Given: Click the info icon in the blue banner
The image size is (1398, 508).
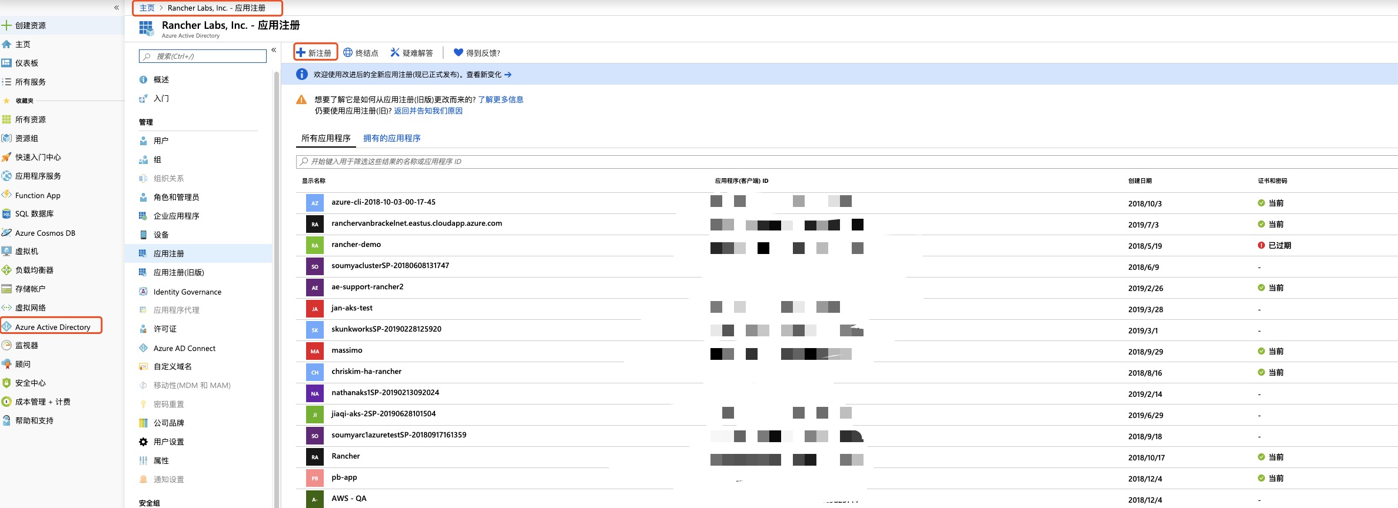Looking at the screenshot, I should pos(301,74).
